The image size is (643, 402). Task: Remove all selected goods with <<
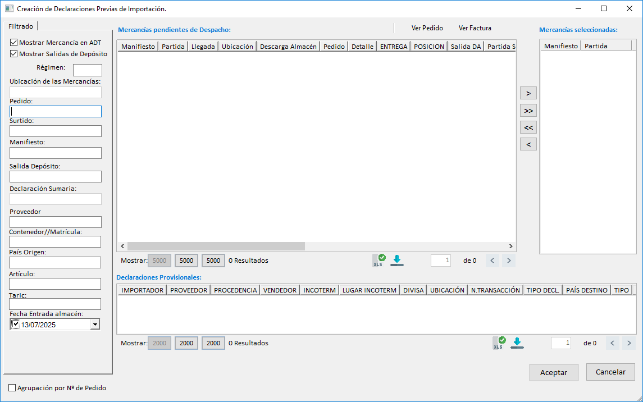pyautogui.click(x=528, y=127)
